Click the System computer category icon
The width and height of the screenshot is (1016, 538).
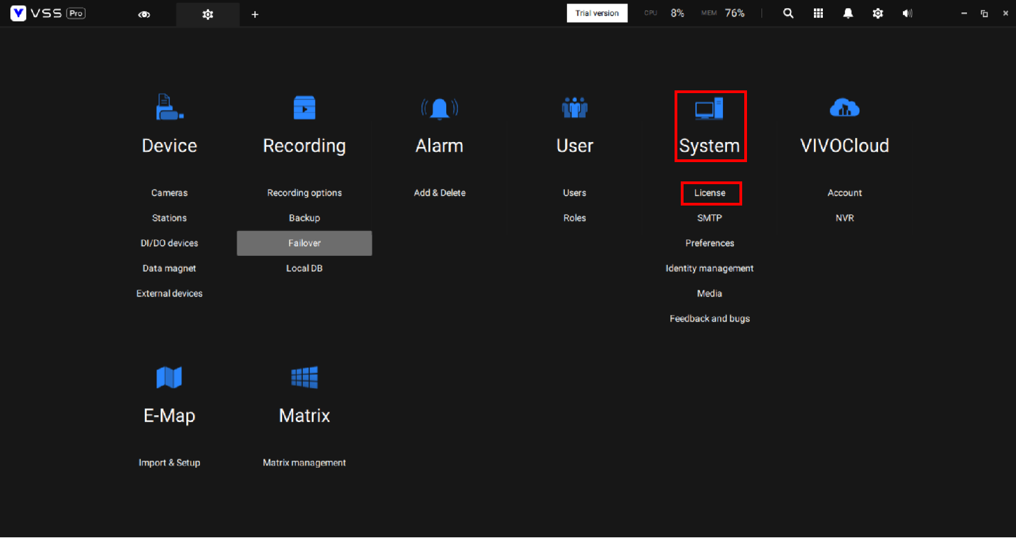pos(709,108)
